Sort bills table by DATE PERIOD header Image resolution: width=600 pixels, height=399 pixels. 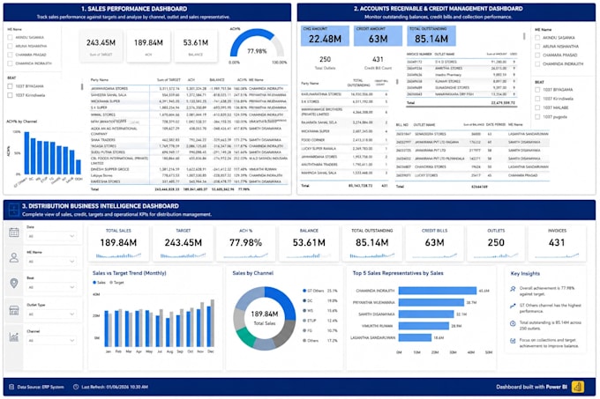pyautogui.click(x=496, y=125)
